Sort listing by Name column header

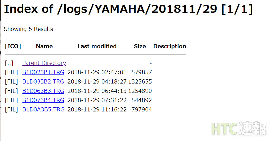pyautogui.click(x=44, y=46)
